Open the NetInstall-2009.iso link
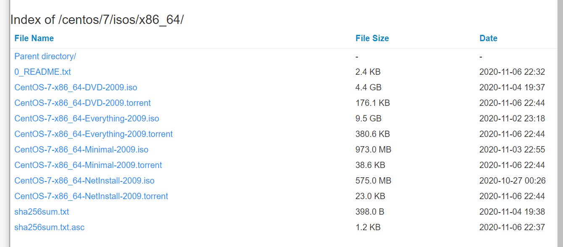The height and width of the screenshot is (247, 563). pos(84,181)
